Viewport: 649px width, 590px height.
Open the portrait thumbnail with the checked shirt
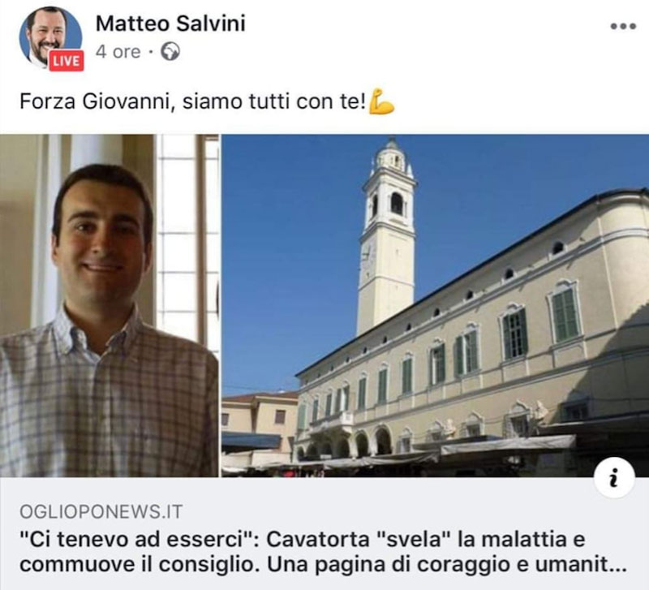110,306
